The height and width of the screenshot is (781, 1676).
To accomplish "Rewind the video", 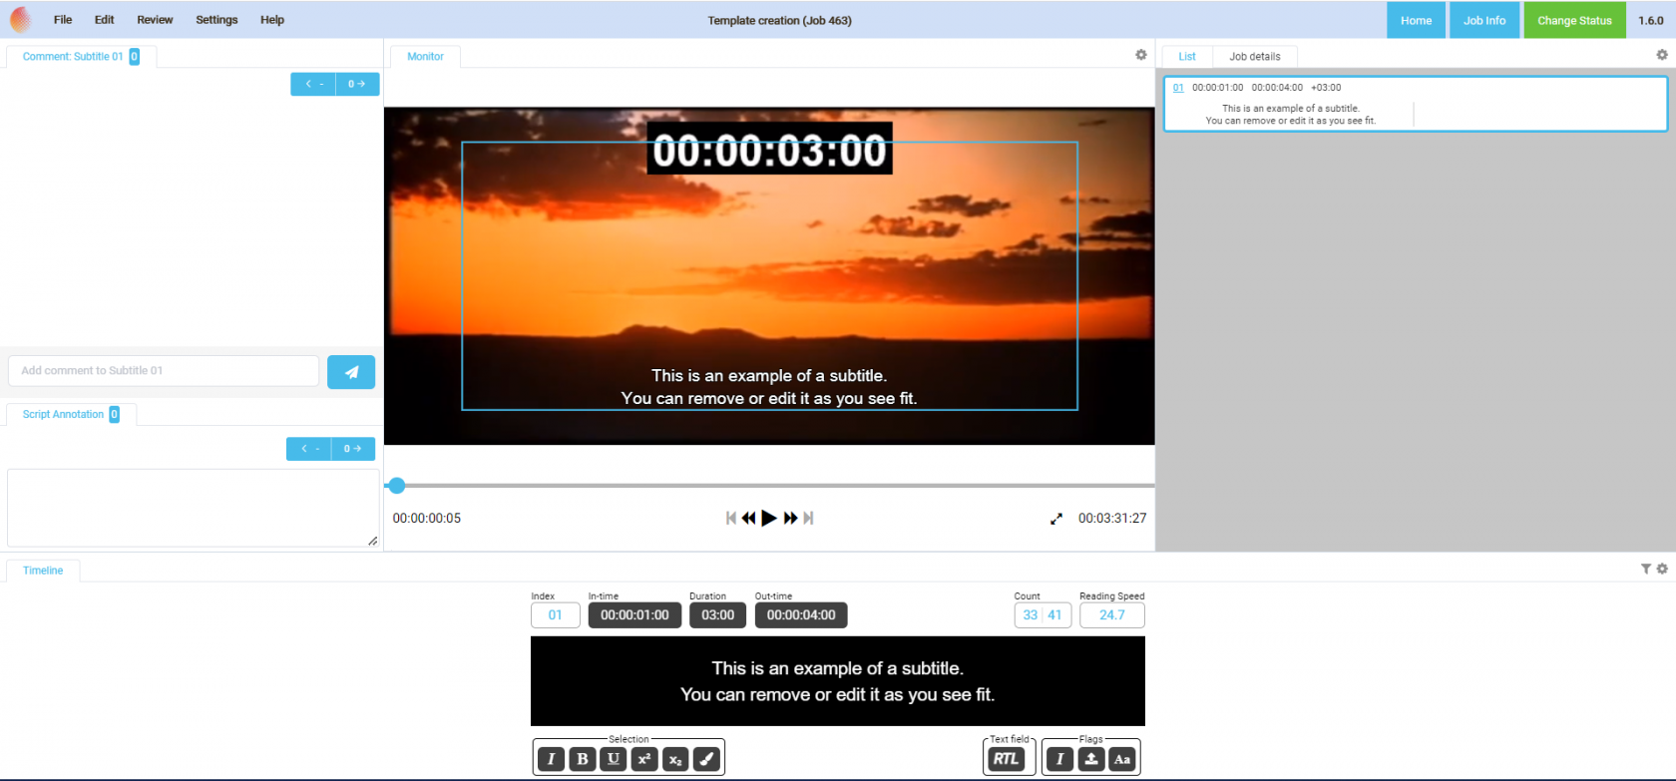I will (x=748, y=518).
